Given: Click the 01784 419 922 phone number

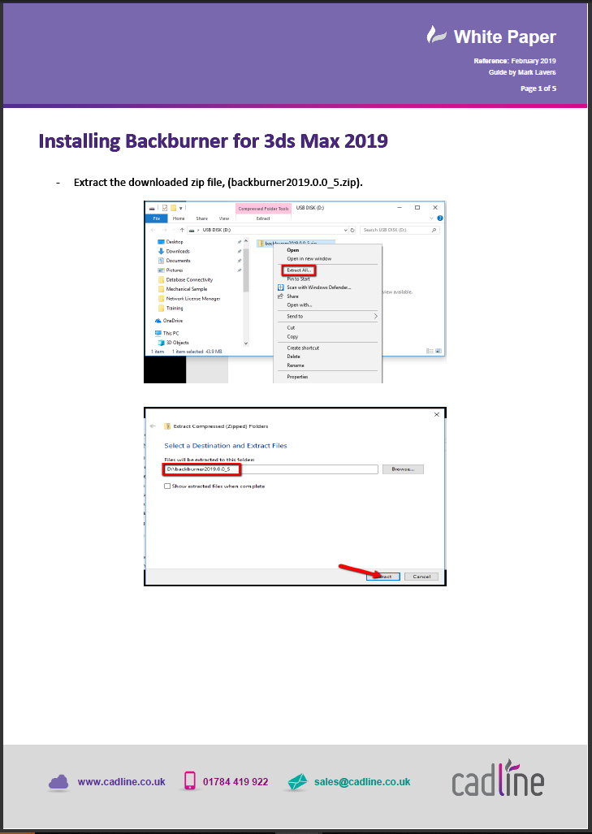Looking at the screenshot, I should click(236, 782).
